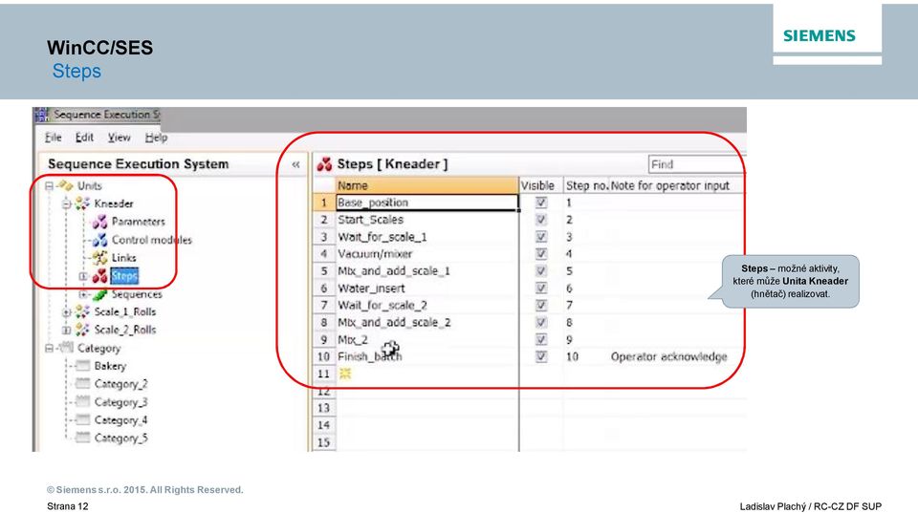
Task: Click Note for operator input column header
Action: pyautogui.click(x=676, y=185)
